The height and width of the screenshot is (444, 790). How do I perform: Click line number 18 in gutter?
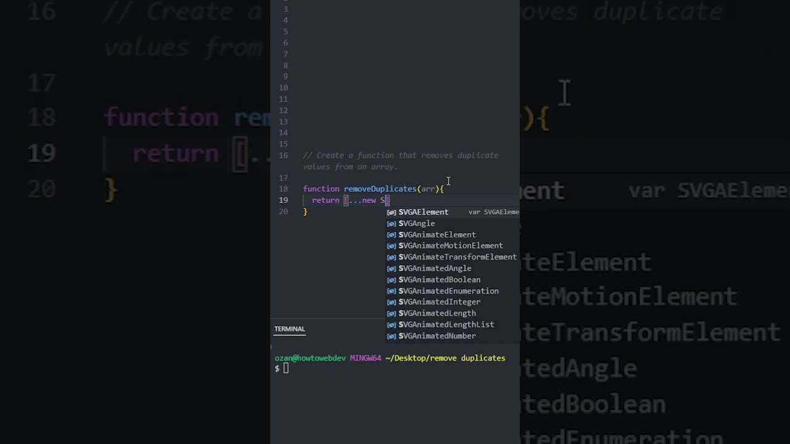click(x=283, y=189)
